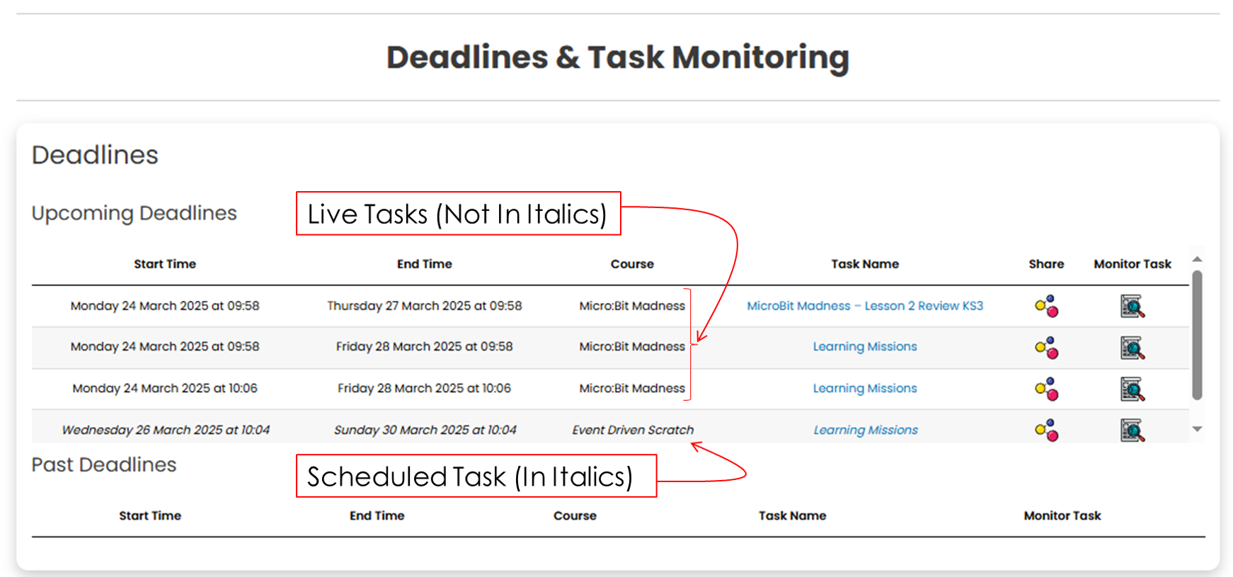Click the Course header in Past Deadlines
This screenshot has height=577, width=1233.
(x=575, y=516)
